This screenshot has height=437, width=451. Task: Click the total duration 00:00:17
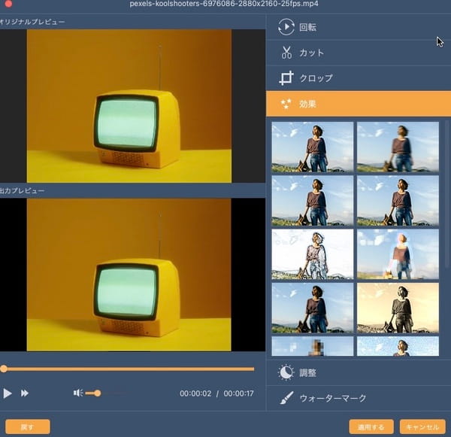[x=239, y=393]
